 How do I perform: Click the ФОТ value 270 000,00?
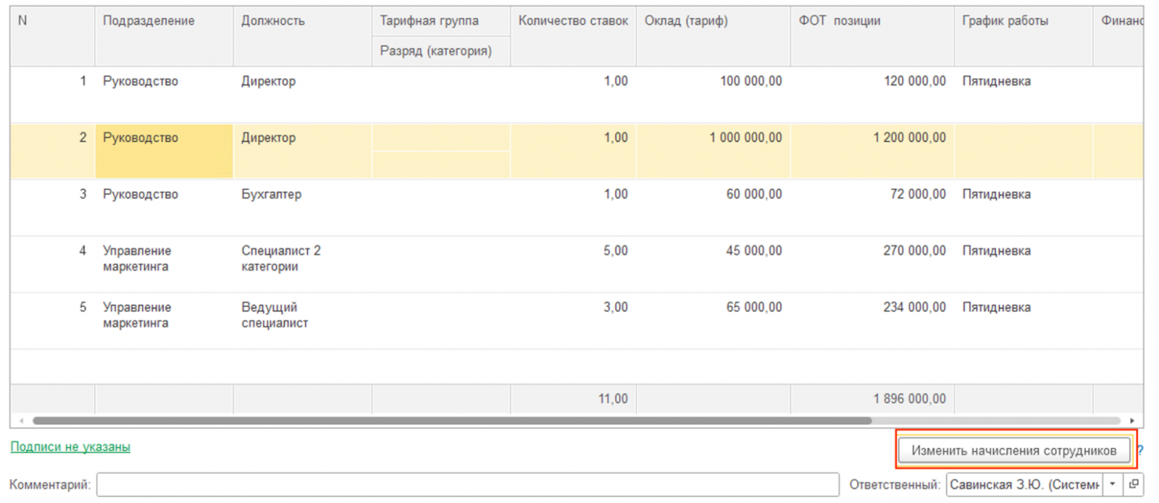(915, 250)
